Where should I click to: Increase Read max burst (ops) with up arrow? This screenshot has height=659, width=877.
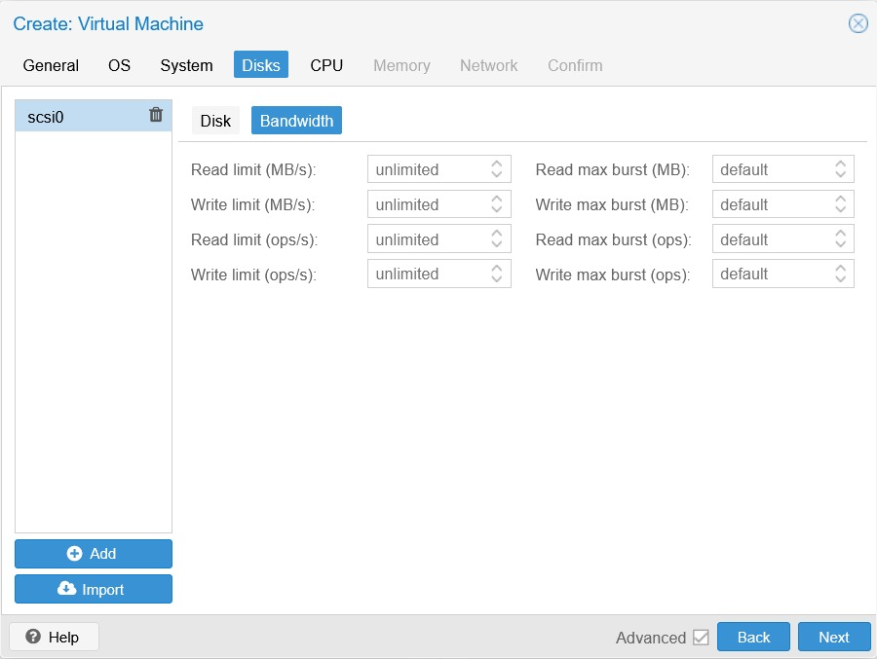[x=841, y=234]
